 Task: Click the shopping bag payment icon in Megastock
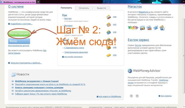[x=142, y=28]
